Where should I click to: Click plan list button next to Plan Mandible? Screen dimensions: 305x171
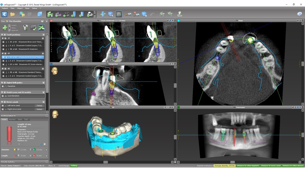(42, 21)
